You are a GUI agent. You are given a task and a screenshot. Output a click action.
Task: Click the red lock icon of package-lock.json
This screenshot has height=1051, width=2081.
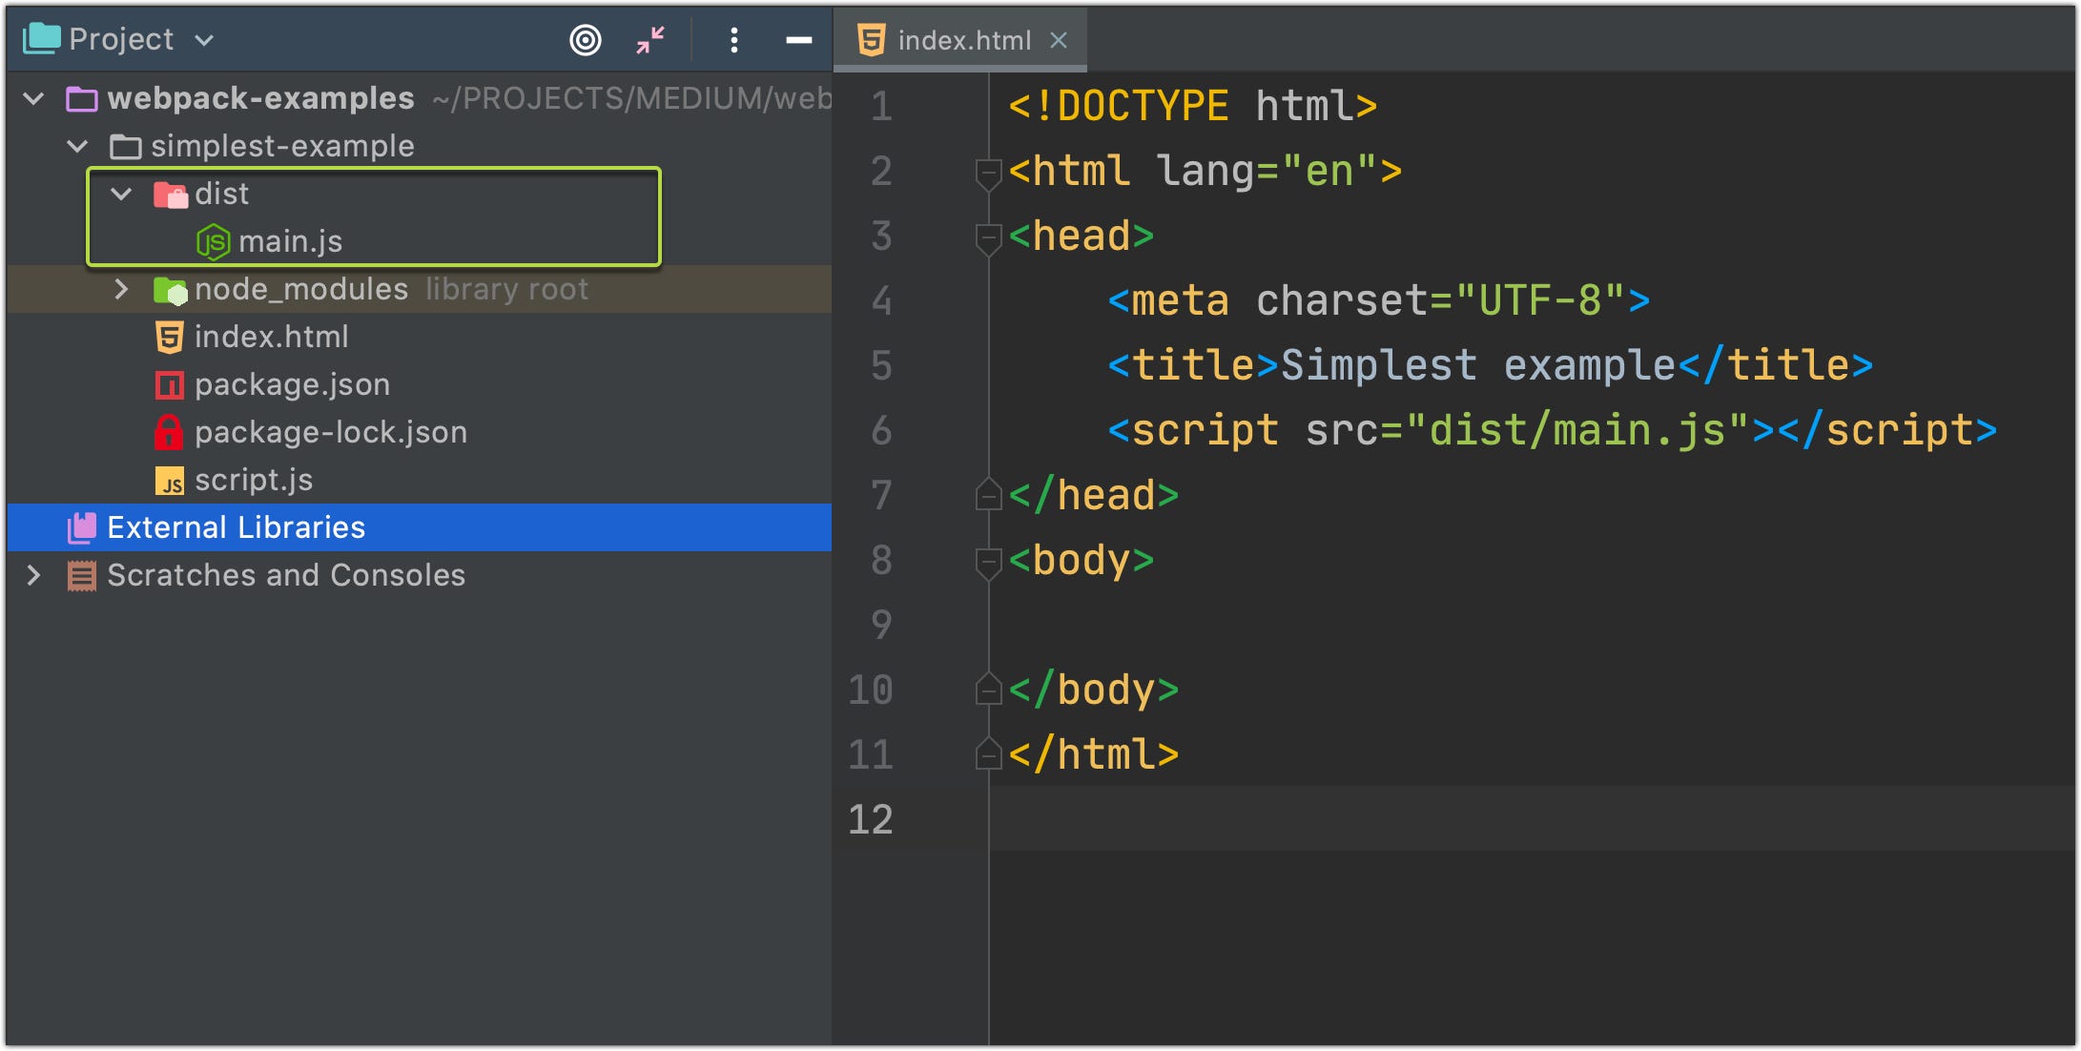[x=169, y=432]
